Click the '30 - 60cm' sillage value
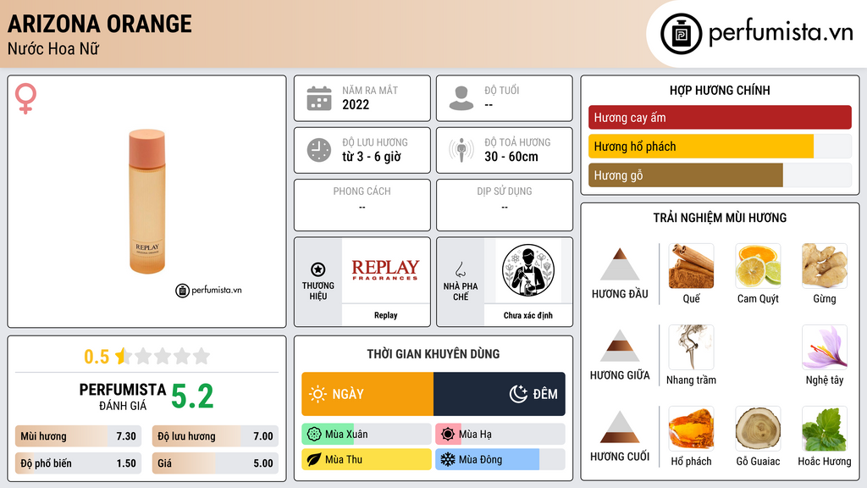The width and height of the screenshot is (867, 488). pos(511,157)
